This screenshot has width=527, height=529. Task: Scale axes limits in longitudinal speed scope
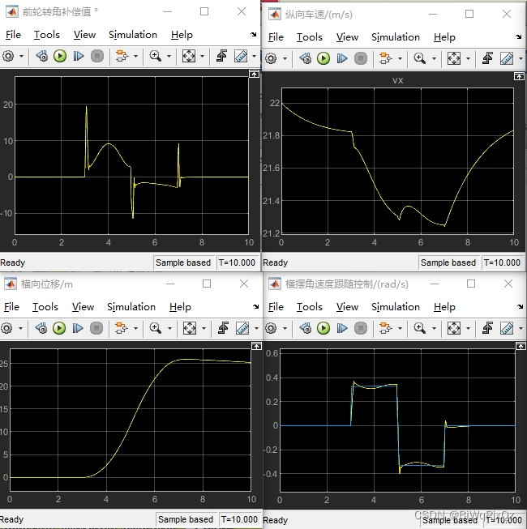coord(454,58)
